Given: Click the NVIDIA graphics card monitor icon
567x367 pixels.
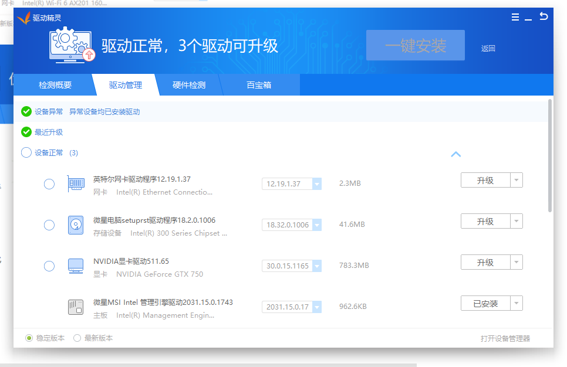Looking at the screenshot, I should pyautogui.click(x=75, y=266).
